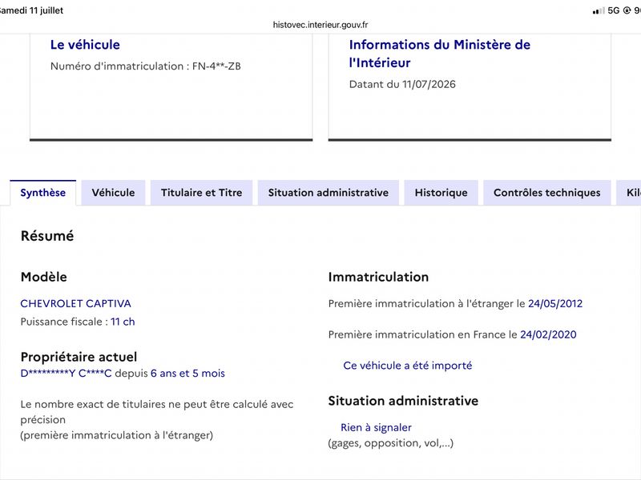The height and width of the screenshot is (480, 641).
Task: Click the 6 ans et 5 mois duration
Action: [x=187, y=373]
